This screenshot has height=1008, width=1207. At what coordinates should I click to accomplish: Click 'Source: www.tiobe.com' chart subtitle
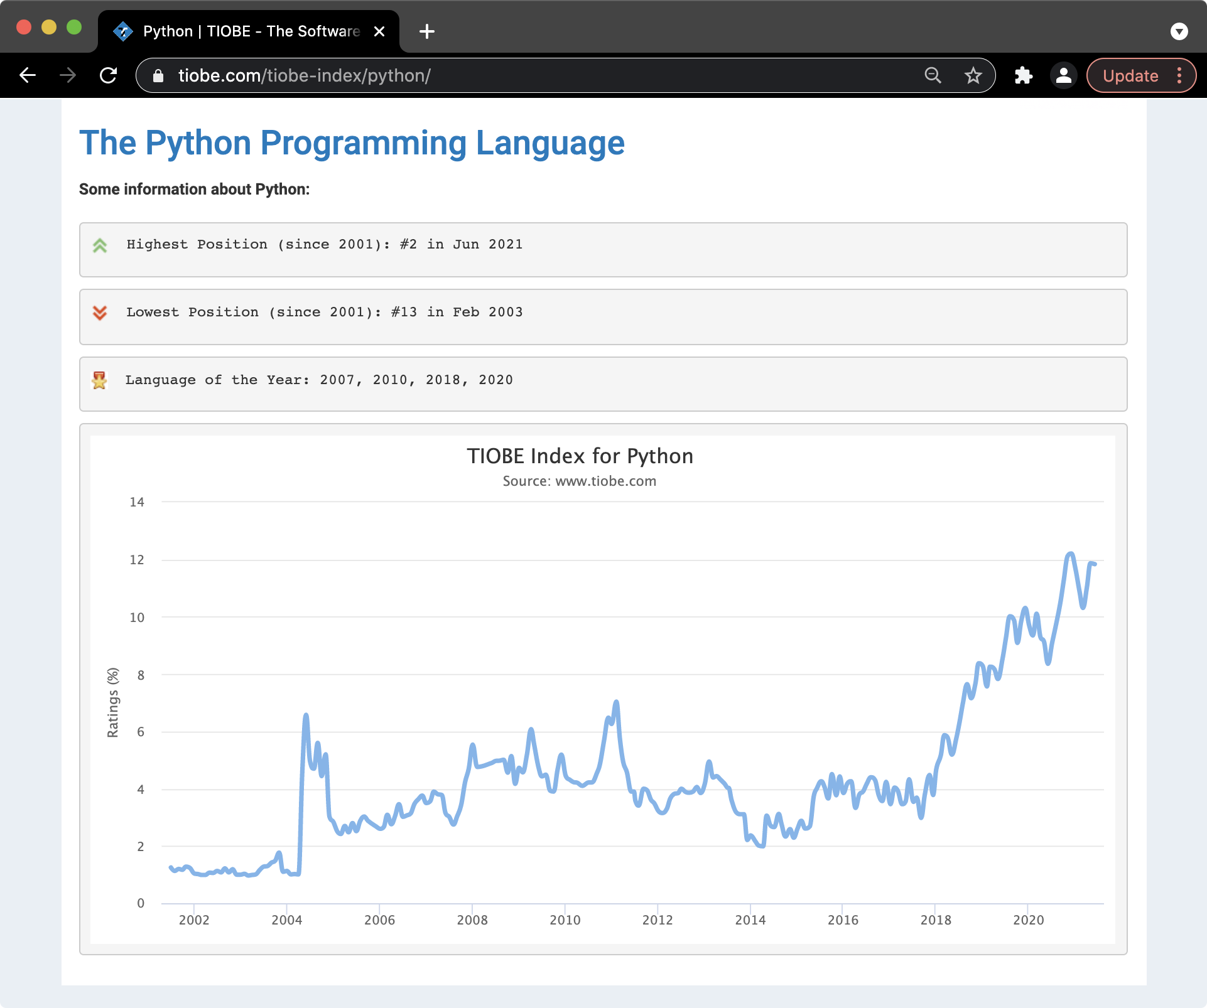(x=580, y=481)
